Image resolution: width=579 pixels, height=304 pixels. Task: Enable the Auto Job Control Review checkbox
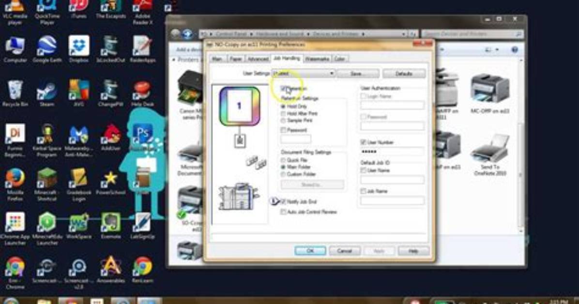click(284, 212)
